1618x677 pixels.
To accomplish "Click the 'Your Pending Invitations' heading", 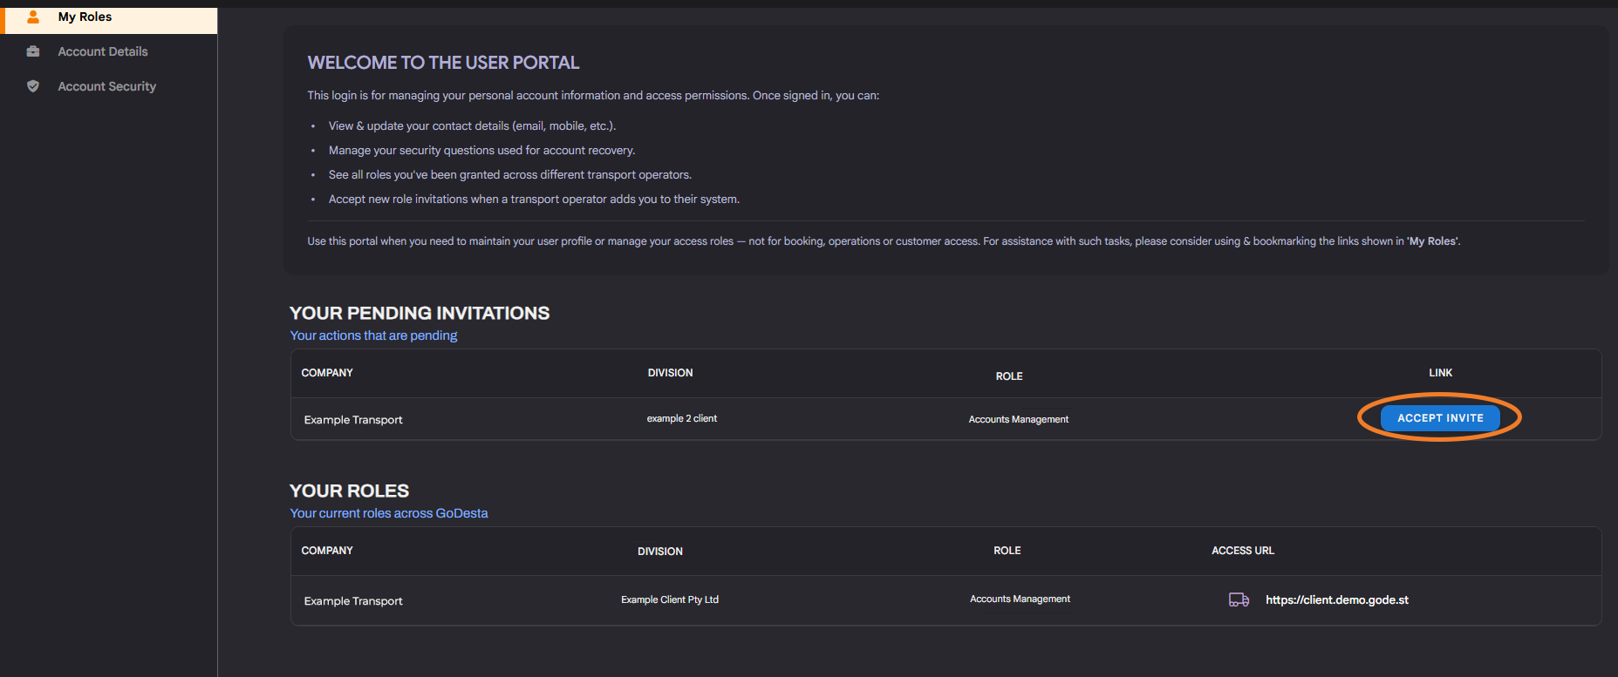I will tap(420, 313).
